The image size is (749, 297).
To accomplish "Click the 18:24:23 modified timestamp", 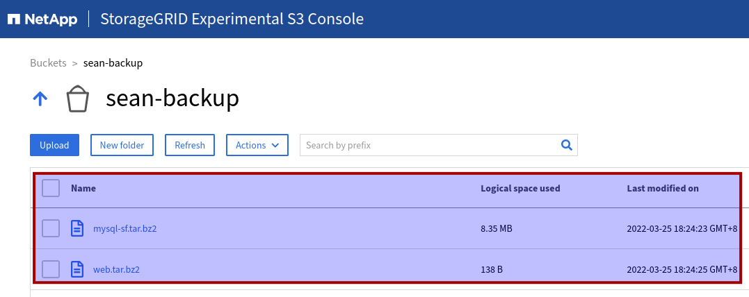I will pyautogui.click(x=682, y=228).
